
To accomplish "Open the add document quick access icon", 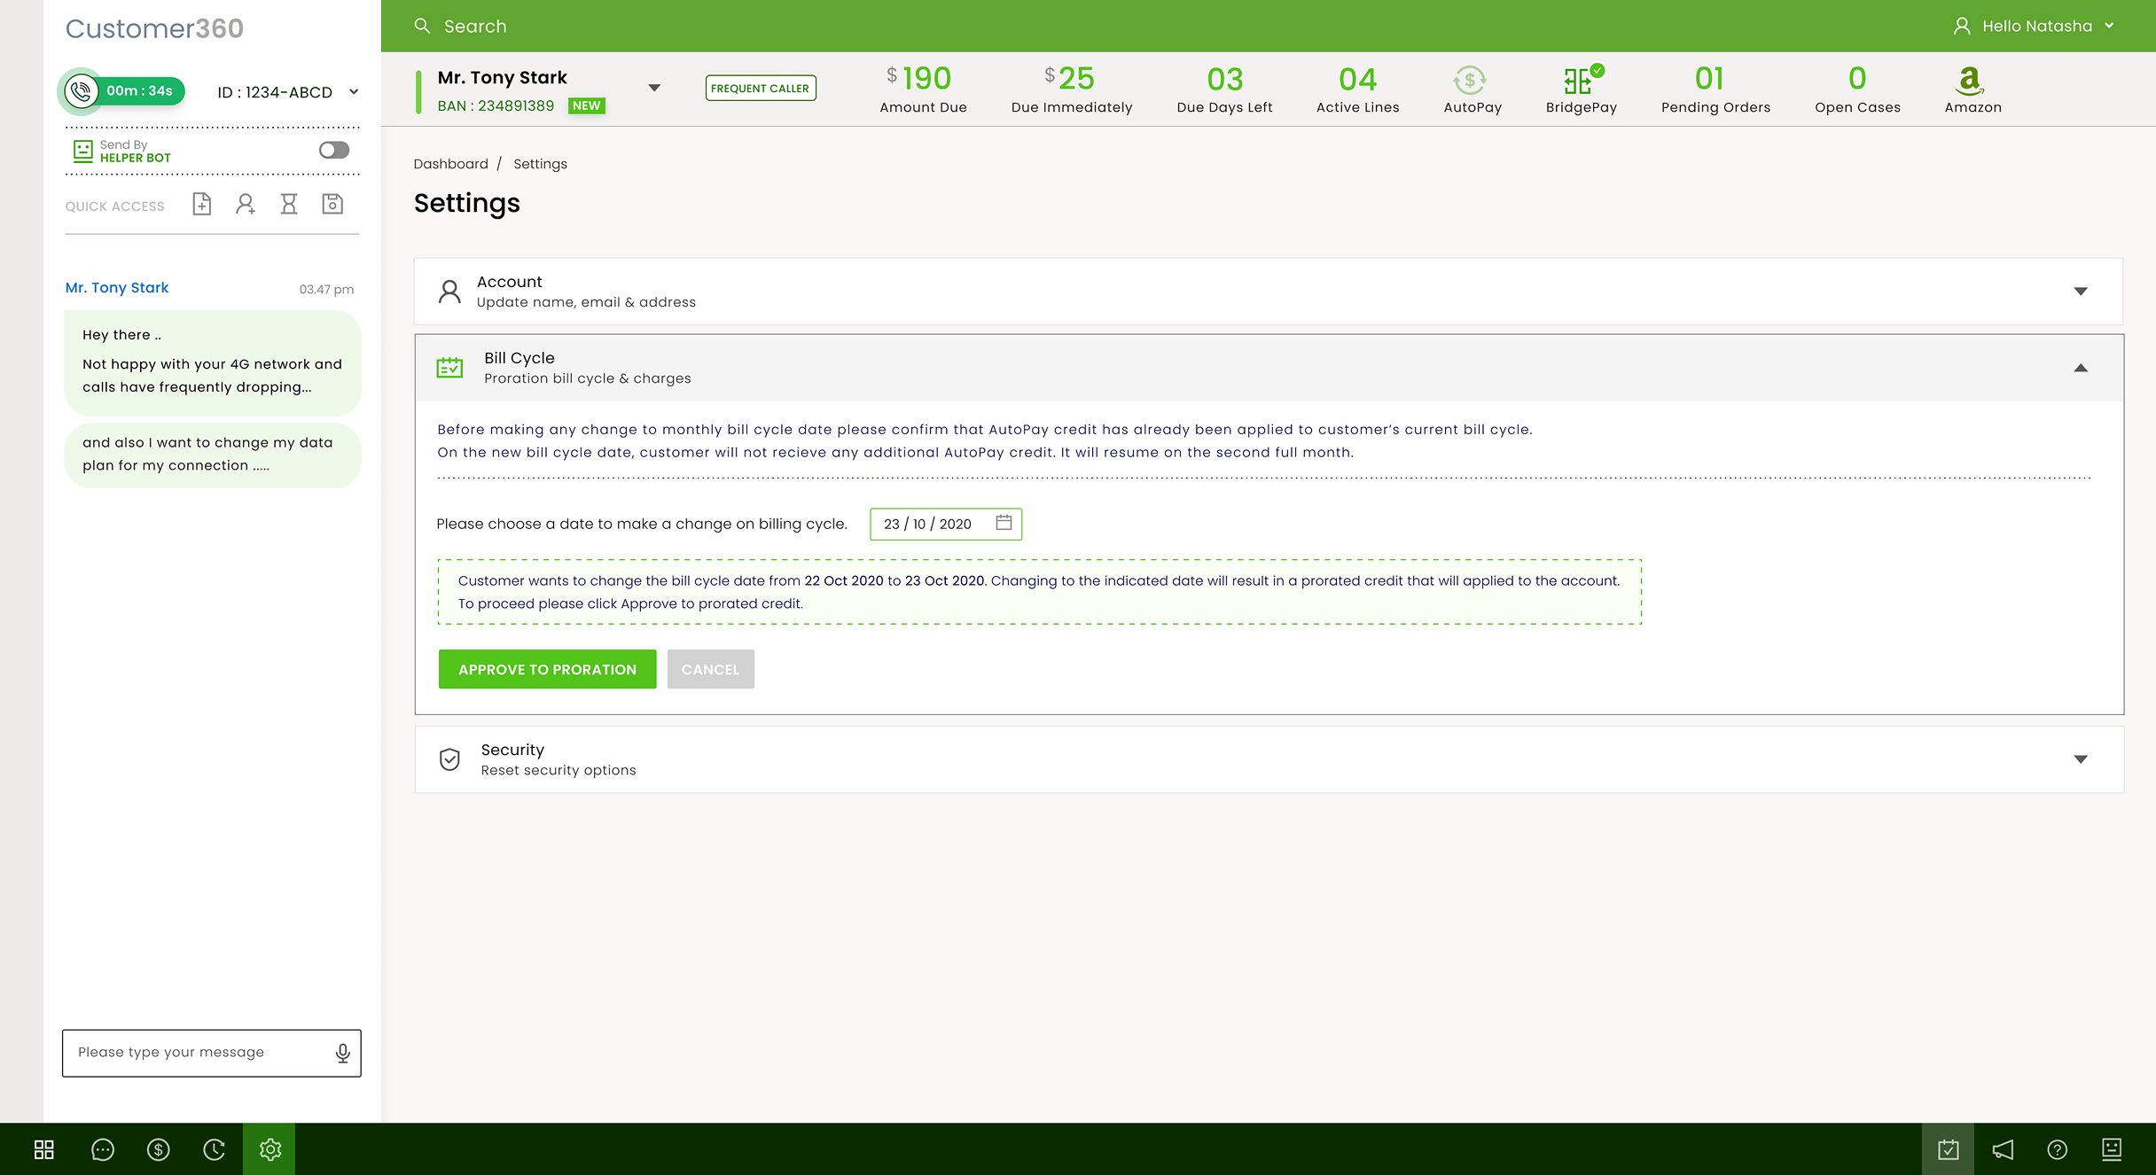I will tap(202, 205).
